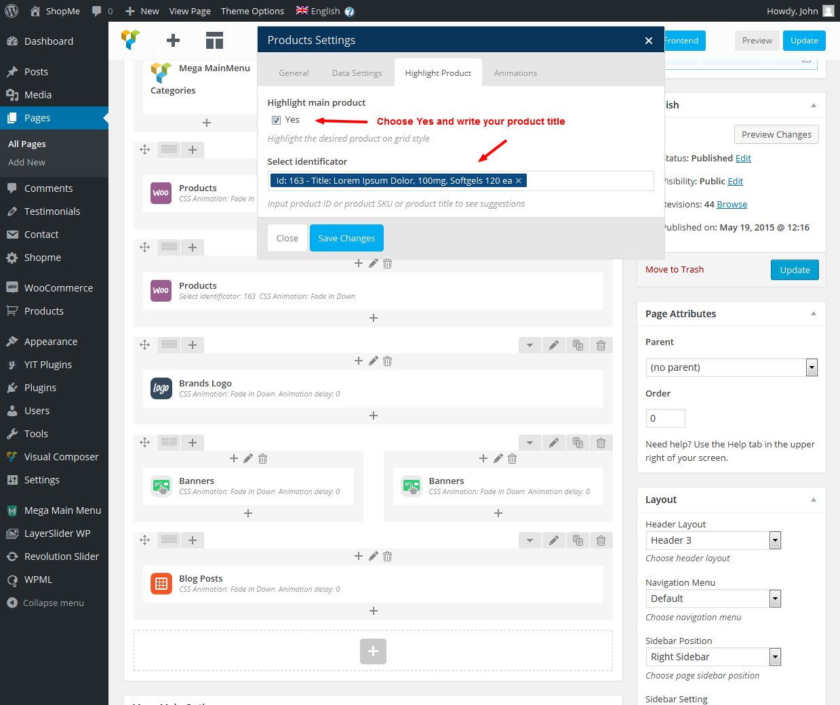The height and width of the screenshot is (705, 840).
Task: Clone the Brands Logo row with copy icon
Action: [578, 345]
